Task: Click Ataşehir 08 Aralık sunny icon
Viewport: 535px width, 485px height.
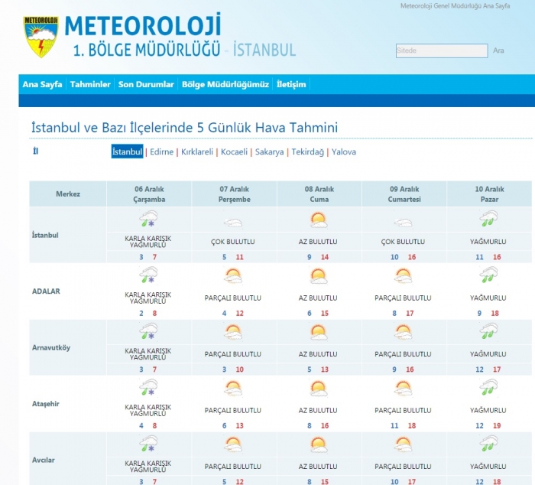Action: tap(319, 389)
